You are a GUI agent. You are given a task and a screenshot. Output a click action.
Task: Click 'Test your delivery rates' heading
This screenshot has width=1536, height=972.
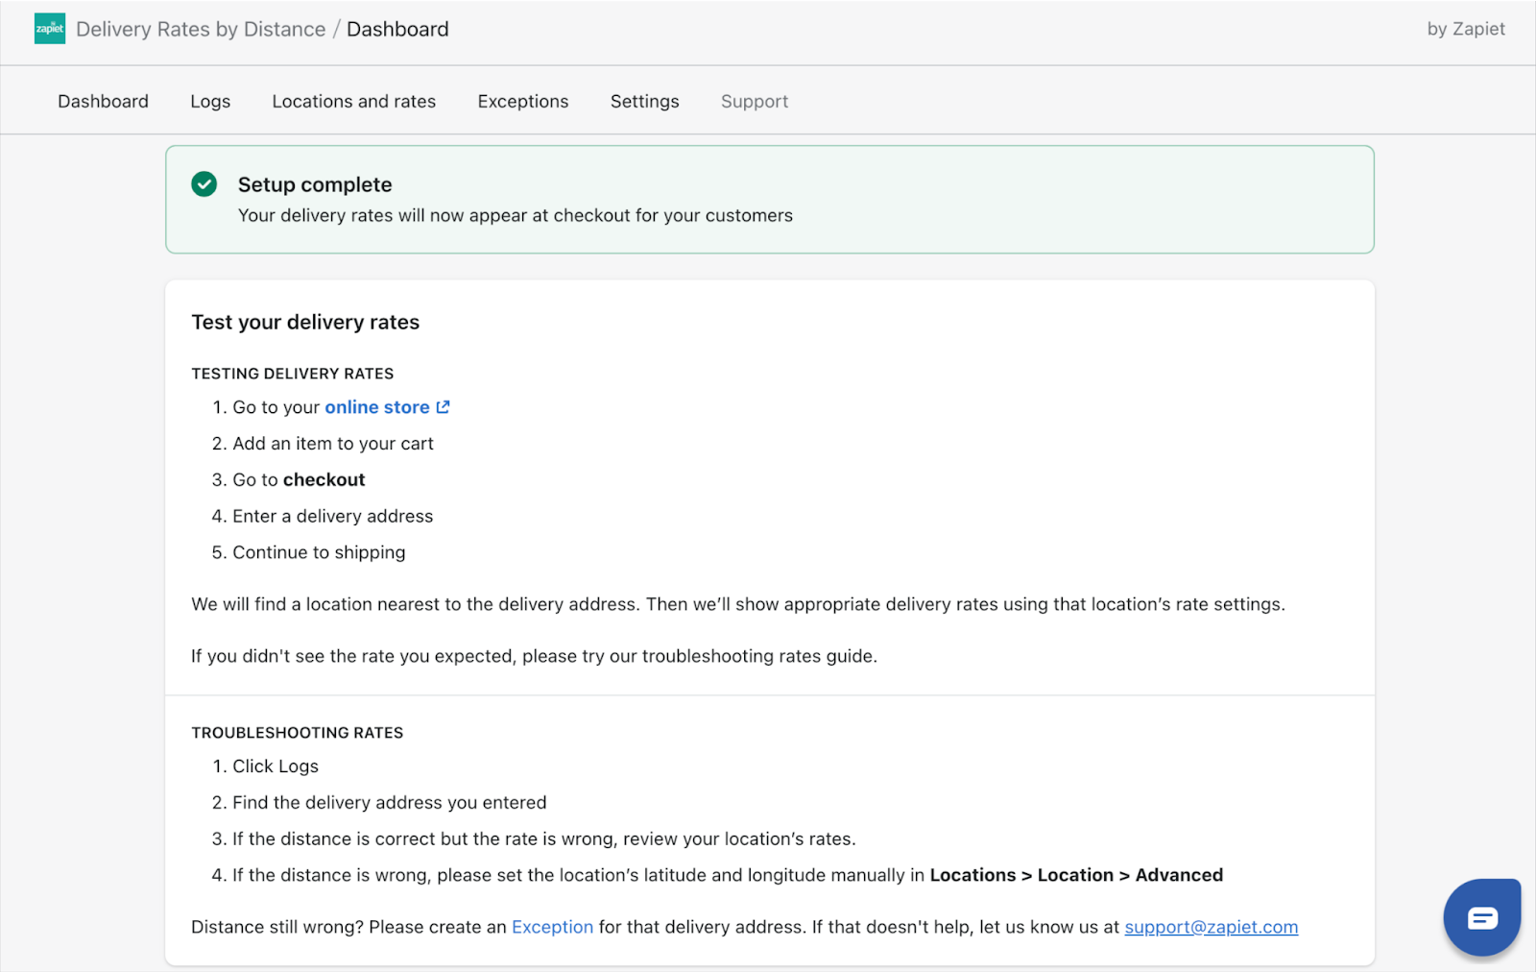pyautogui.click(x=305, y=322)
